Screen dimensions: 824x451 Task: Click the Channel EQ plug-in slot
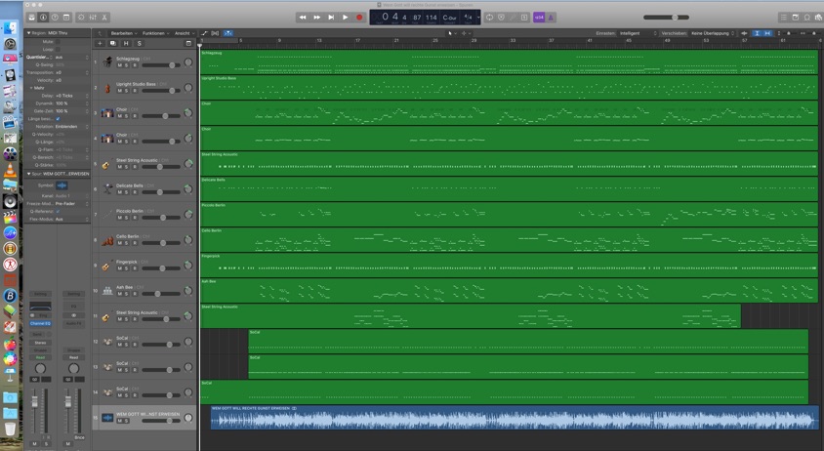coord(40,323)
